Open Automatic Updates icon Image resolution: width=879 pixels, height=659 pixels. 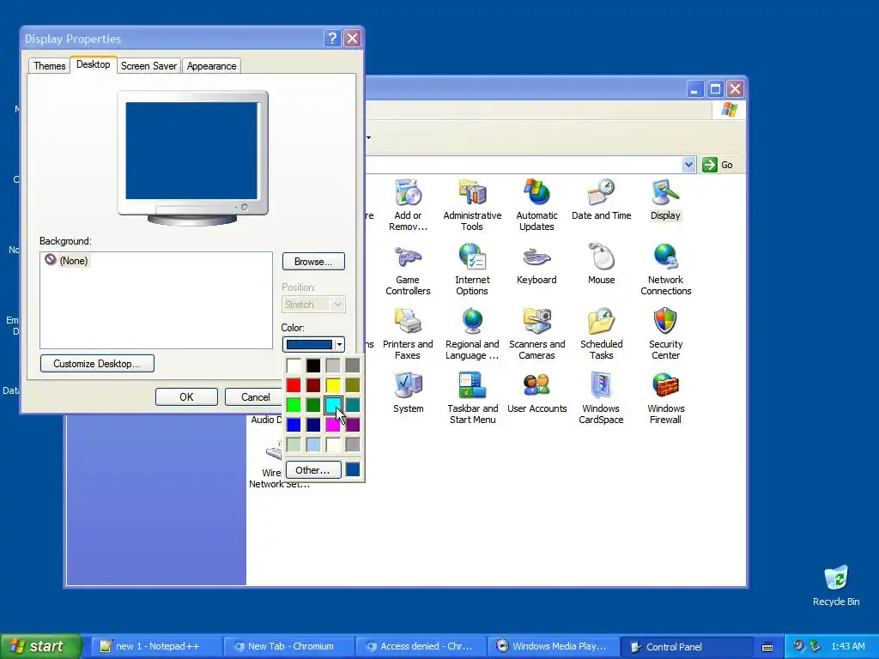pos(536,205)
